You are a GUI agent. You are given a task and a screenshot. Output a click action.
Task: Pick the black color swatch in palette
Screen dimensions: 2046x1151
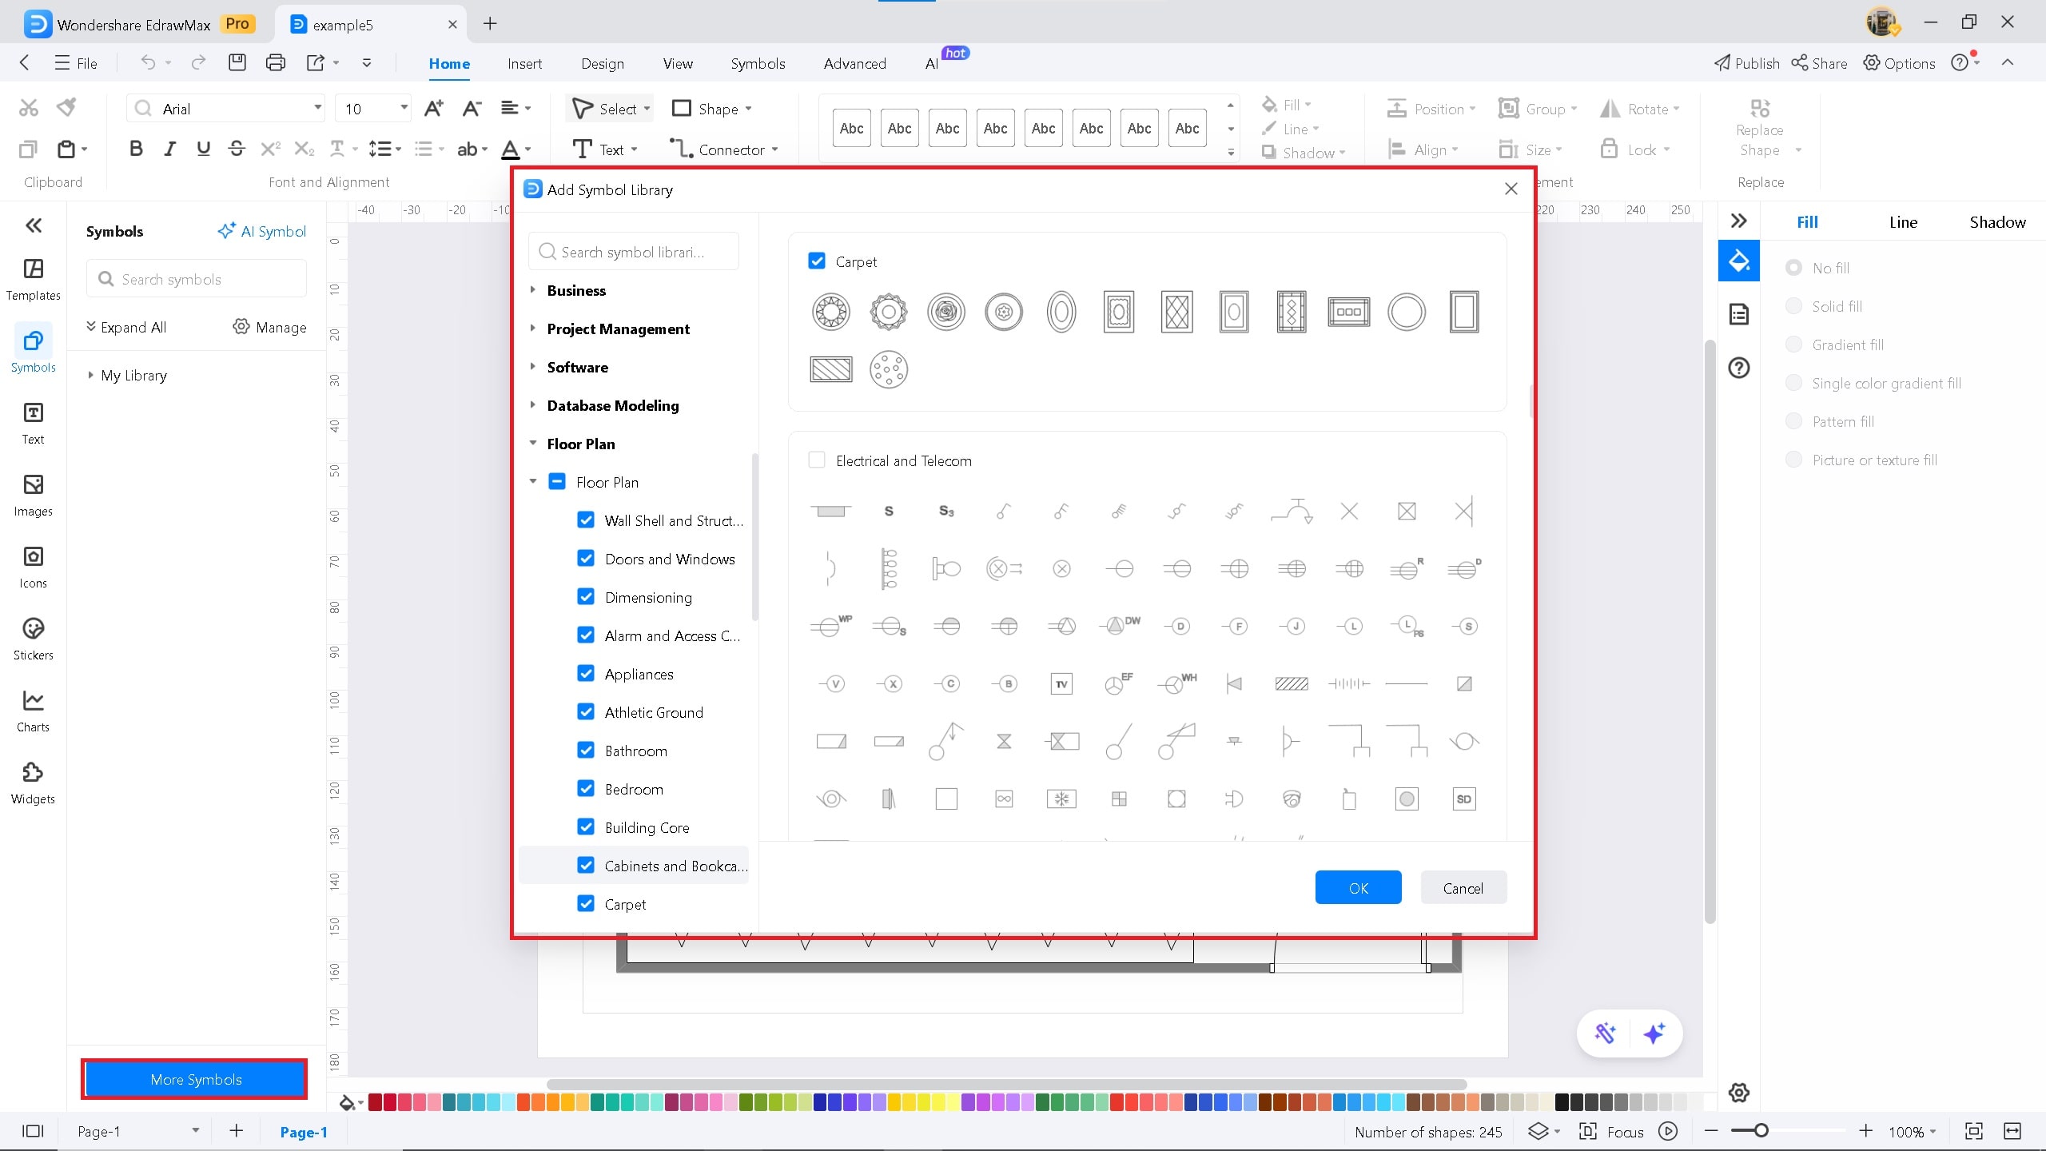1562,1103
